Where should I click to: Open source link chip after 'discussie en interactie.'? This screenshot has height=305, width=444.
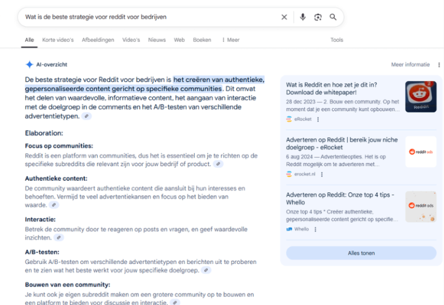[175, 302]
